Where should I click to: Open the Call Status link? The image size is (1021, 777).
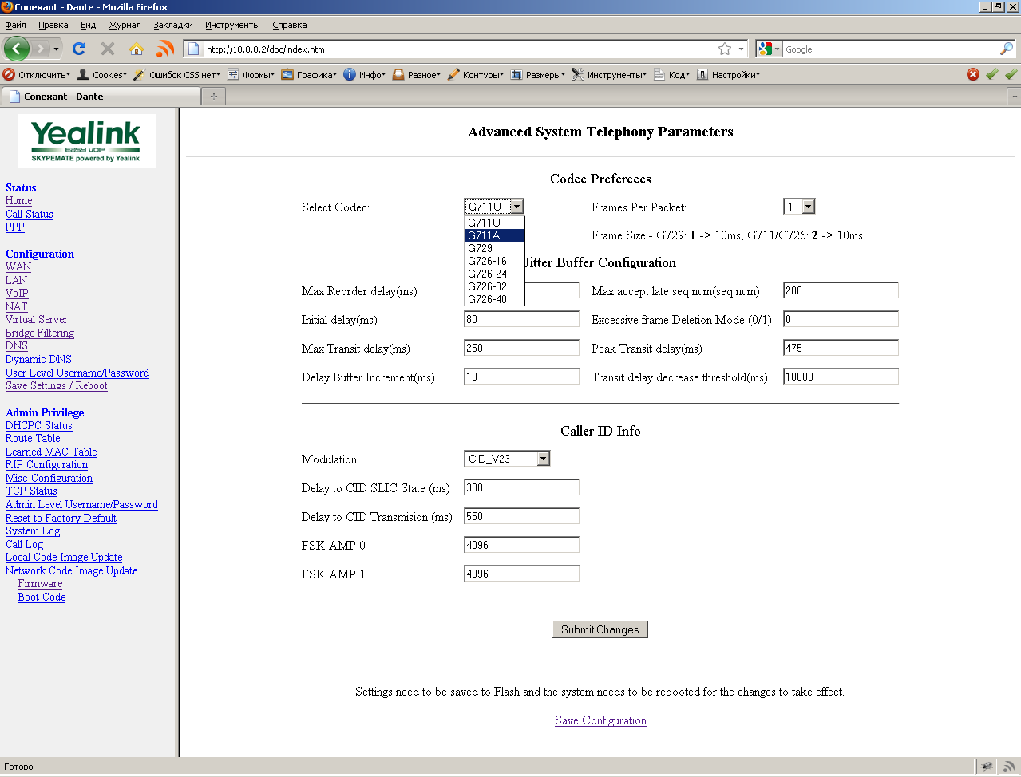(x=30, y=214)
